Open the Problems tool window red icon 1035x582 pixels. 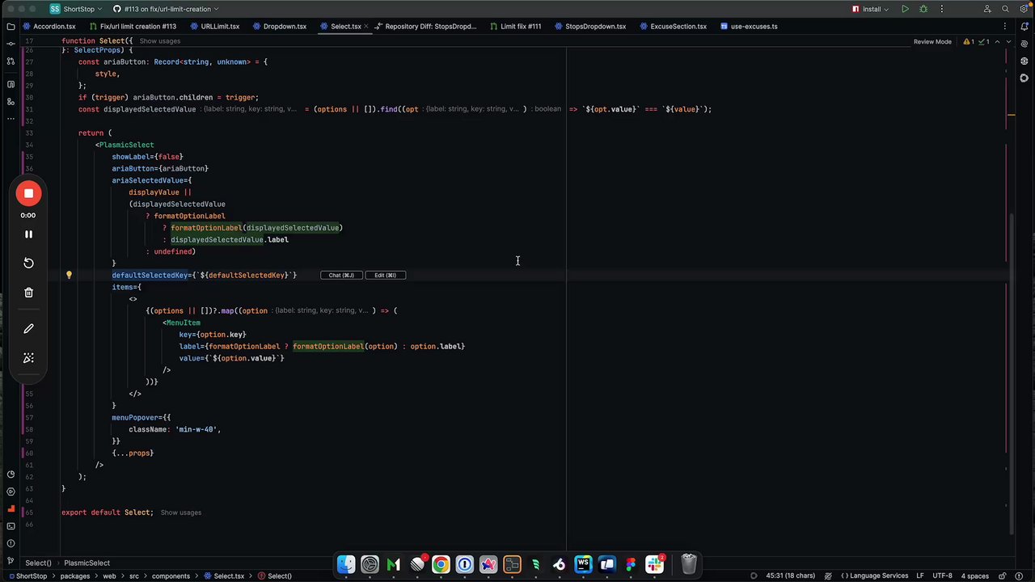point(11,509)
